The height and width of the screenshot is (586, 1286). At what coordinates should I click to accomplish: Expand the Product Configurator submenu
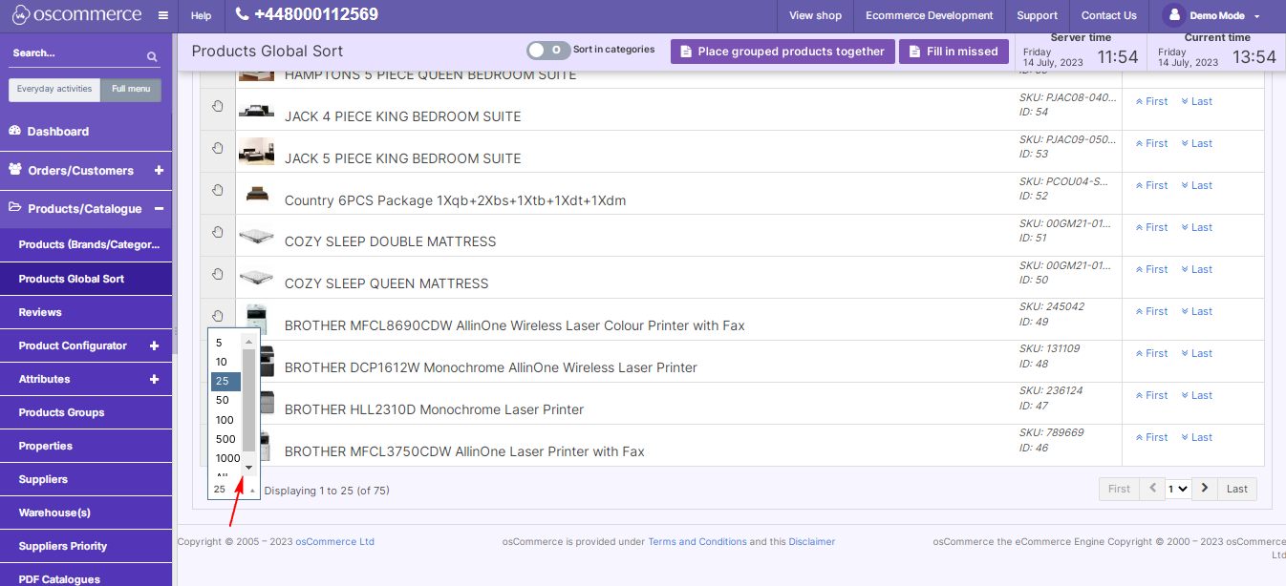pyautogui.click(x=154, y=345)
